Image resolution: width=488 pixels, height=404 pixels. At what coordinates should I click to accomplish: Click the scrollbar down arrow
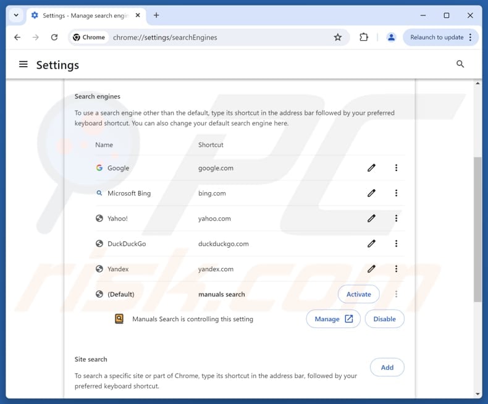(x=477, y=393)
